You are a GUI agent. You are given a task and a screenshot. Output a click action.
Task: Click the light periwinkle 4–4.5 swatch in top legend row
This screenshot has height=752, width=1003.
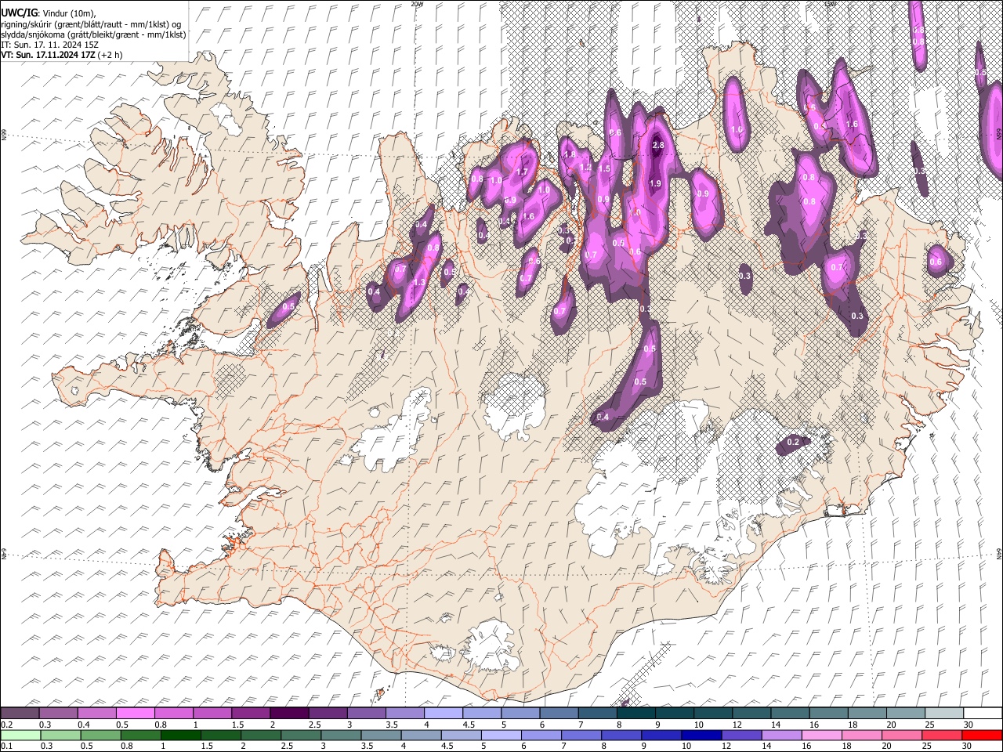pos(443,713)
